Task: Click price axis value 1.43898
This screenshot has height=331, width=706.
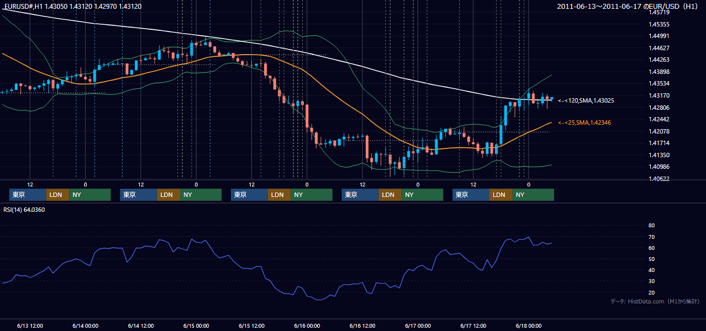Action: (659, 72)
